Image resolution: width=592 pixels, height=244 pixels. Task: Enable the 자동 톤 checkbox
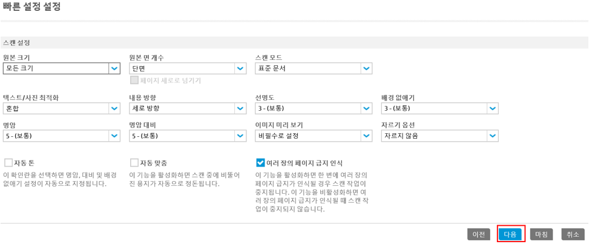pyautogui.click(x=8, y=163)
